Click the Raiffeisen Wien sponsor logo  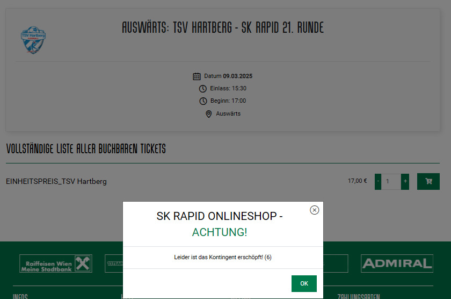pyautogui.click(x=56, y=264)
